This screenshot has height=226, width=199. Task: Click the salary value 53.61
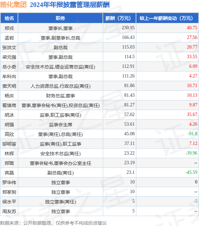coord(129,124)
